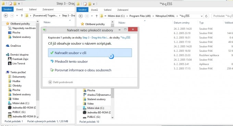Image resolution: width=233 pixels, height=126 pixels.
Task: Click scroll down arrow in left sidebar
Action: (38, 117)
